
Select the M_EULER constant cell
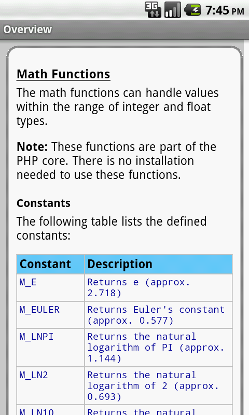coord(50,315)
